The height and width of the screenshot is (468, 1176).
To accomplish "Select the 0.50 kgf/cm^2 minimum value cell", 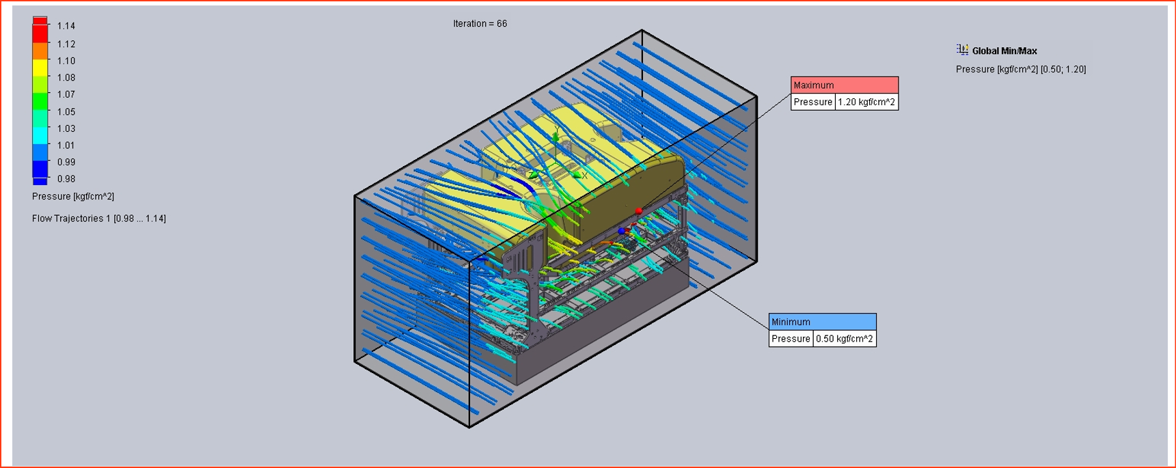I will (844, 339).
